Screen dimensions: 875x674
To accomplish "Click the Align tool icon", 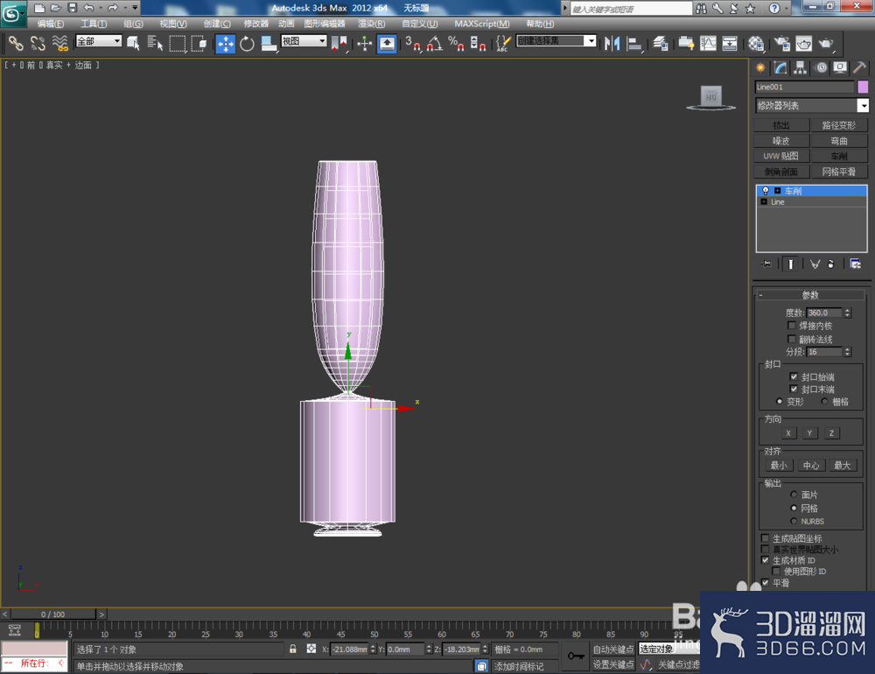I will click(634, 43).
